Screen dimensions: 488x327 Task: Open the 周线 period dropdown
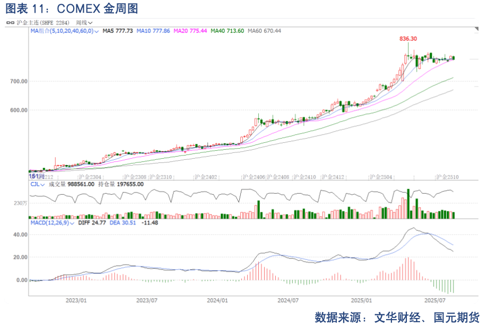(x=84, y=23)
